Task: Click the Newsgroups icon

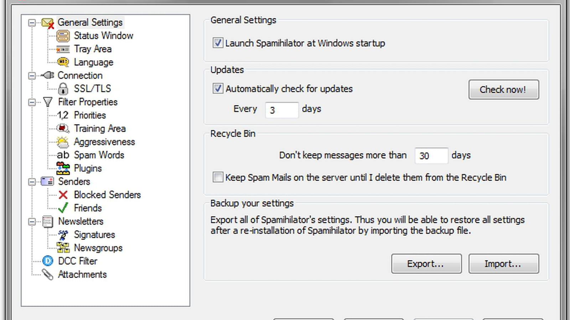Action: coord(63,248)
